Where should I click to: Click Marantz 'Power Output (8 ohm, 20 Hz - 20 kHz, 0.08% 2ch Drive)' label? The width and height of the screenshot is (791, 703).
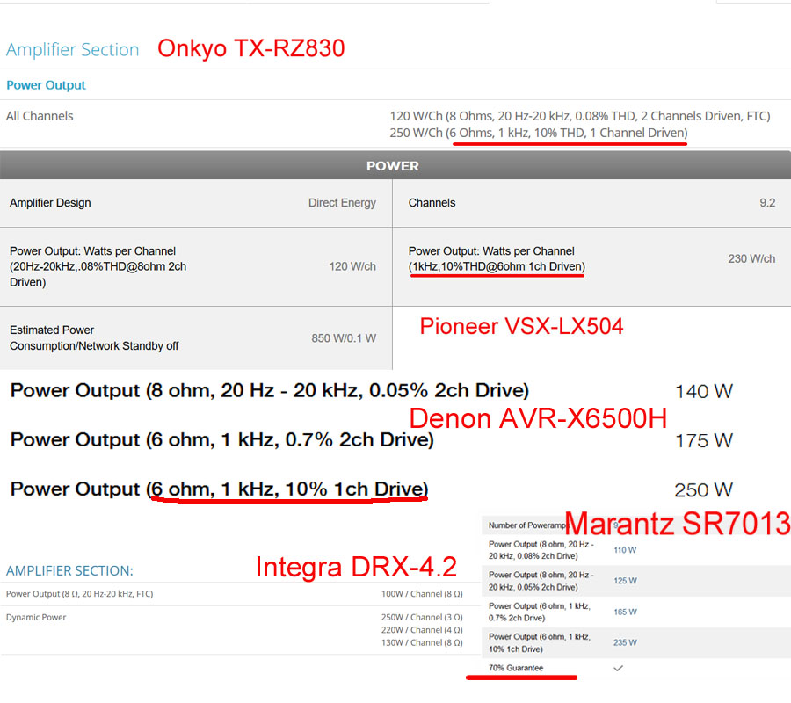click(541, 550)
